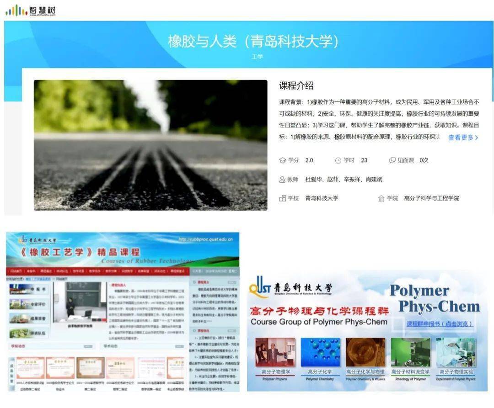The width and height of the screenshot is (494, 408).
Task: Click the 高分子物理学 label link
Action: point(276,372)
